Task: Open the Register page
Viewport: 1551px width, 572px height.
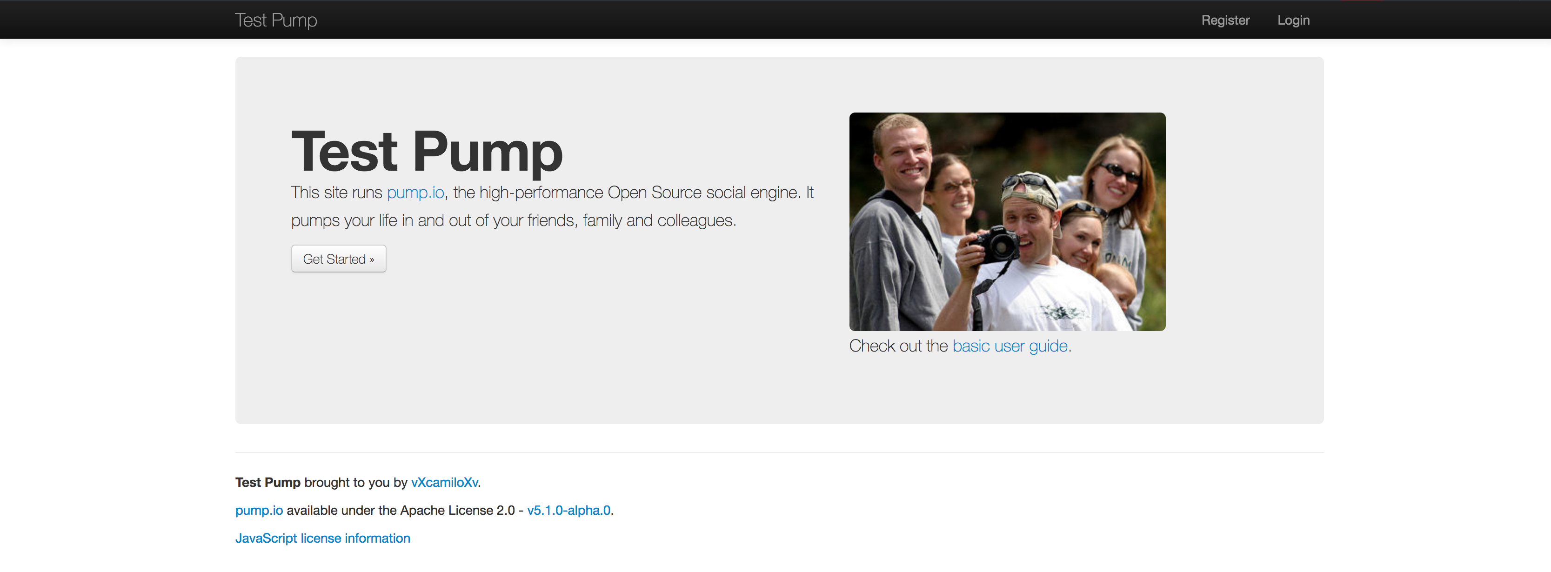Action: (1225, 20)
